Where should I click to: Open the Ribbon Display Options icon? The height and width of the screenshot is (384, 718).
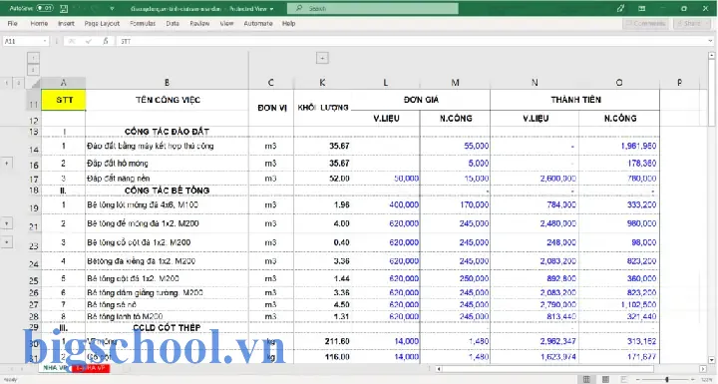pos(642,8)
